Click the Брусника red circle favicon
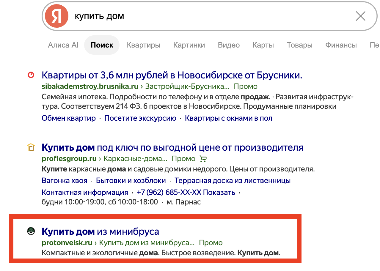This screenshot has height=271, width=380. (x=31, y=75)
